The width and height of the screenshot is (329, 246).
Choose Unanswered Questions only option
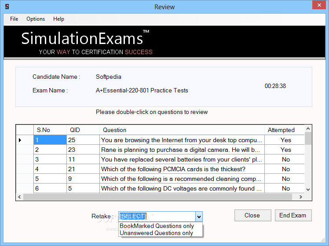[x=161, y=233]
